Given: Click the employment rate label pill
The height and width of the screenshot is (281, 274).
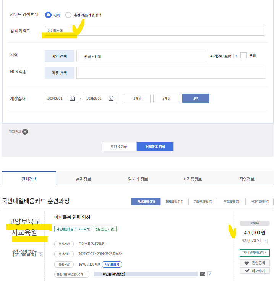Looking at the screenshot, I should (x=71, y=274).
